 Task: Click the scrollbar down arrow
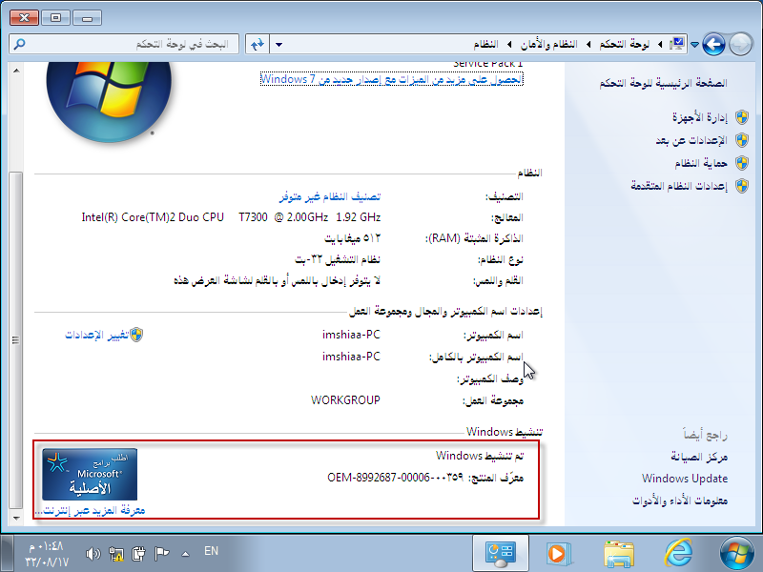tap(16, 519)
